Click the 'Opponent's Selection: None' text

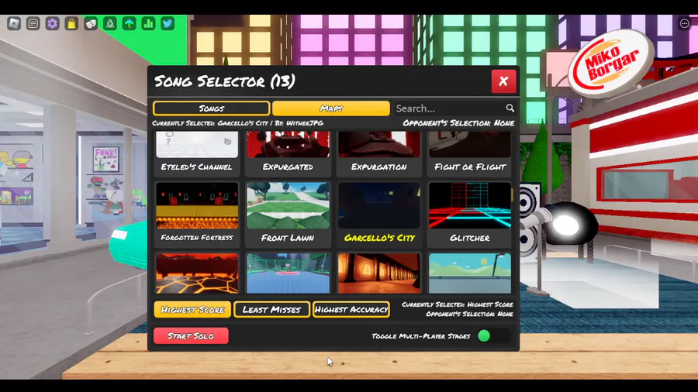pyautogui.click(x=458, y=123)
